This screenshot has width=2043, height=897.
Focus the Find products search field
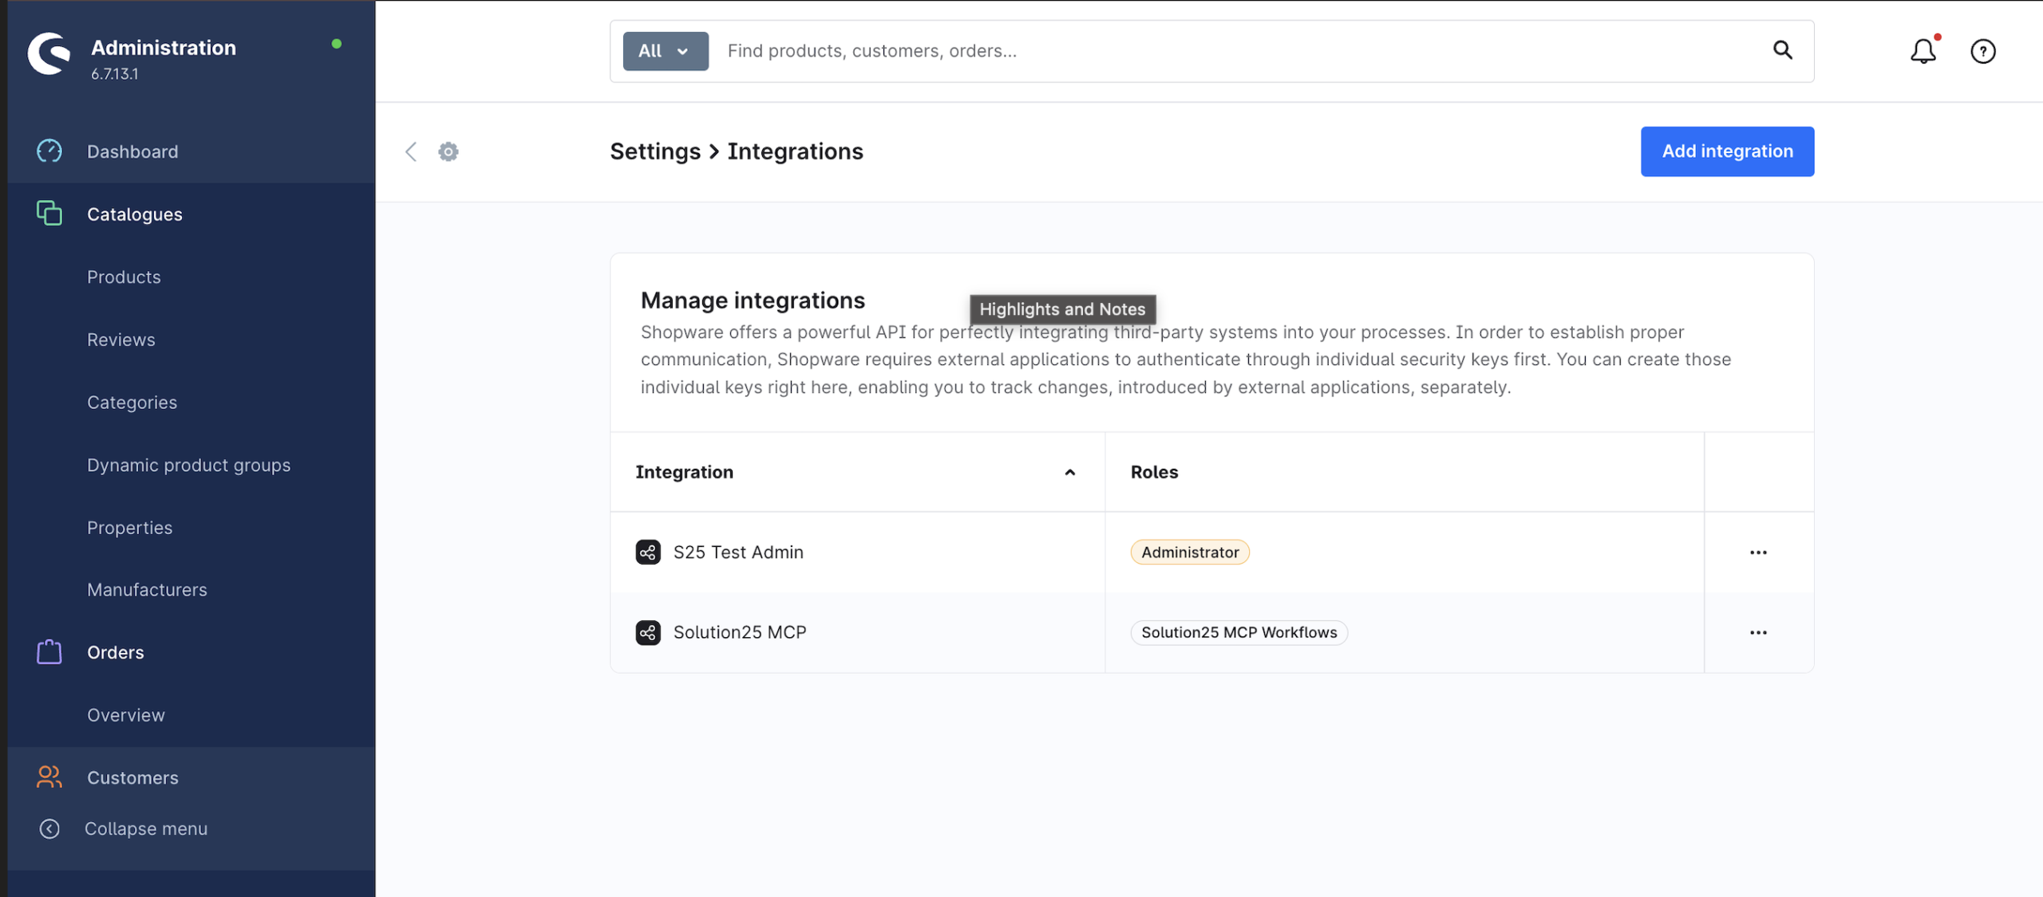point(1237,51)
